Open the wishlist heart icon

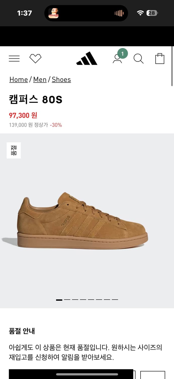(x=35, y=59)
